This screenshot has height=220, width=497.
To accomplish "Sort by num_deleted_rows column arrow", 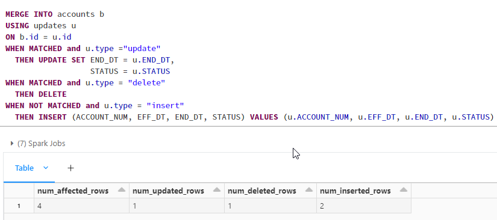I will pyautogui.click(x=309, y=191).
